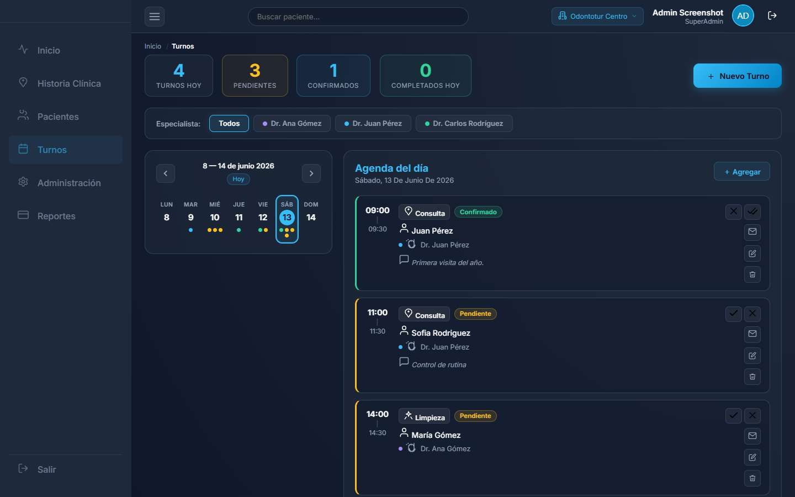Mark 09:00 appointment completed with double check

(x=752, y=212)
